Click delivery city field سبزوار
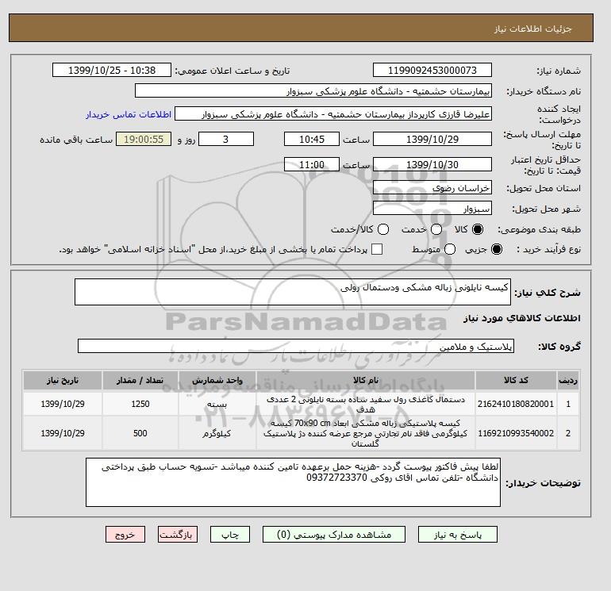Viewport: 611px width, 591px height. pos(432,209)
